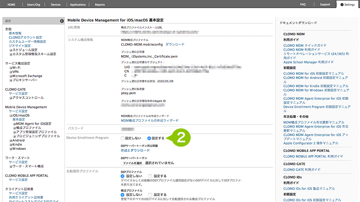Open CLOMO MOBILE APP PORTAL 利用ガイド

[313, 156]
